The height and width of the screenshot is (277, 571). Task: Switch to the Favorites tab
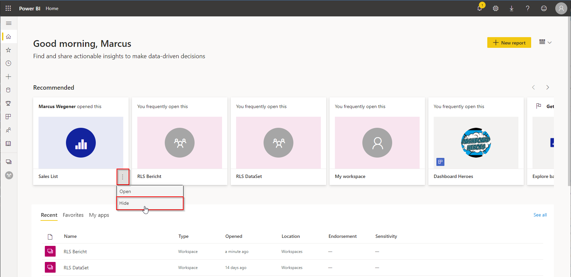pos(73,215)
